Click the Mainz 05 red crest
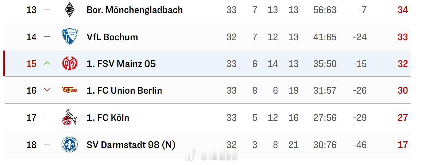Screen dimensions: 422x165 tap(69, 64)
